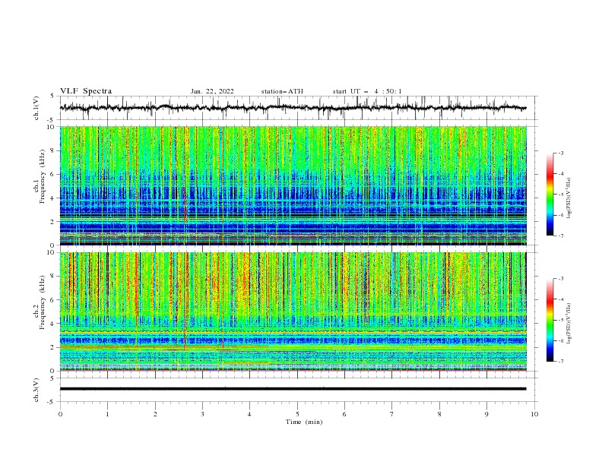This screenshot has width=602, height=465.
Task: Click the ch.1 spectrogram color bar
Action: point(550,195)
